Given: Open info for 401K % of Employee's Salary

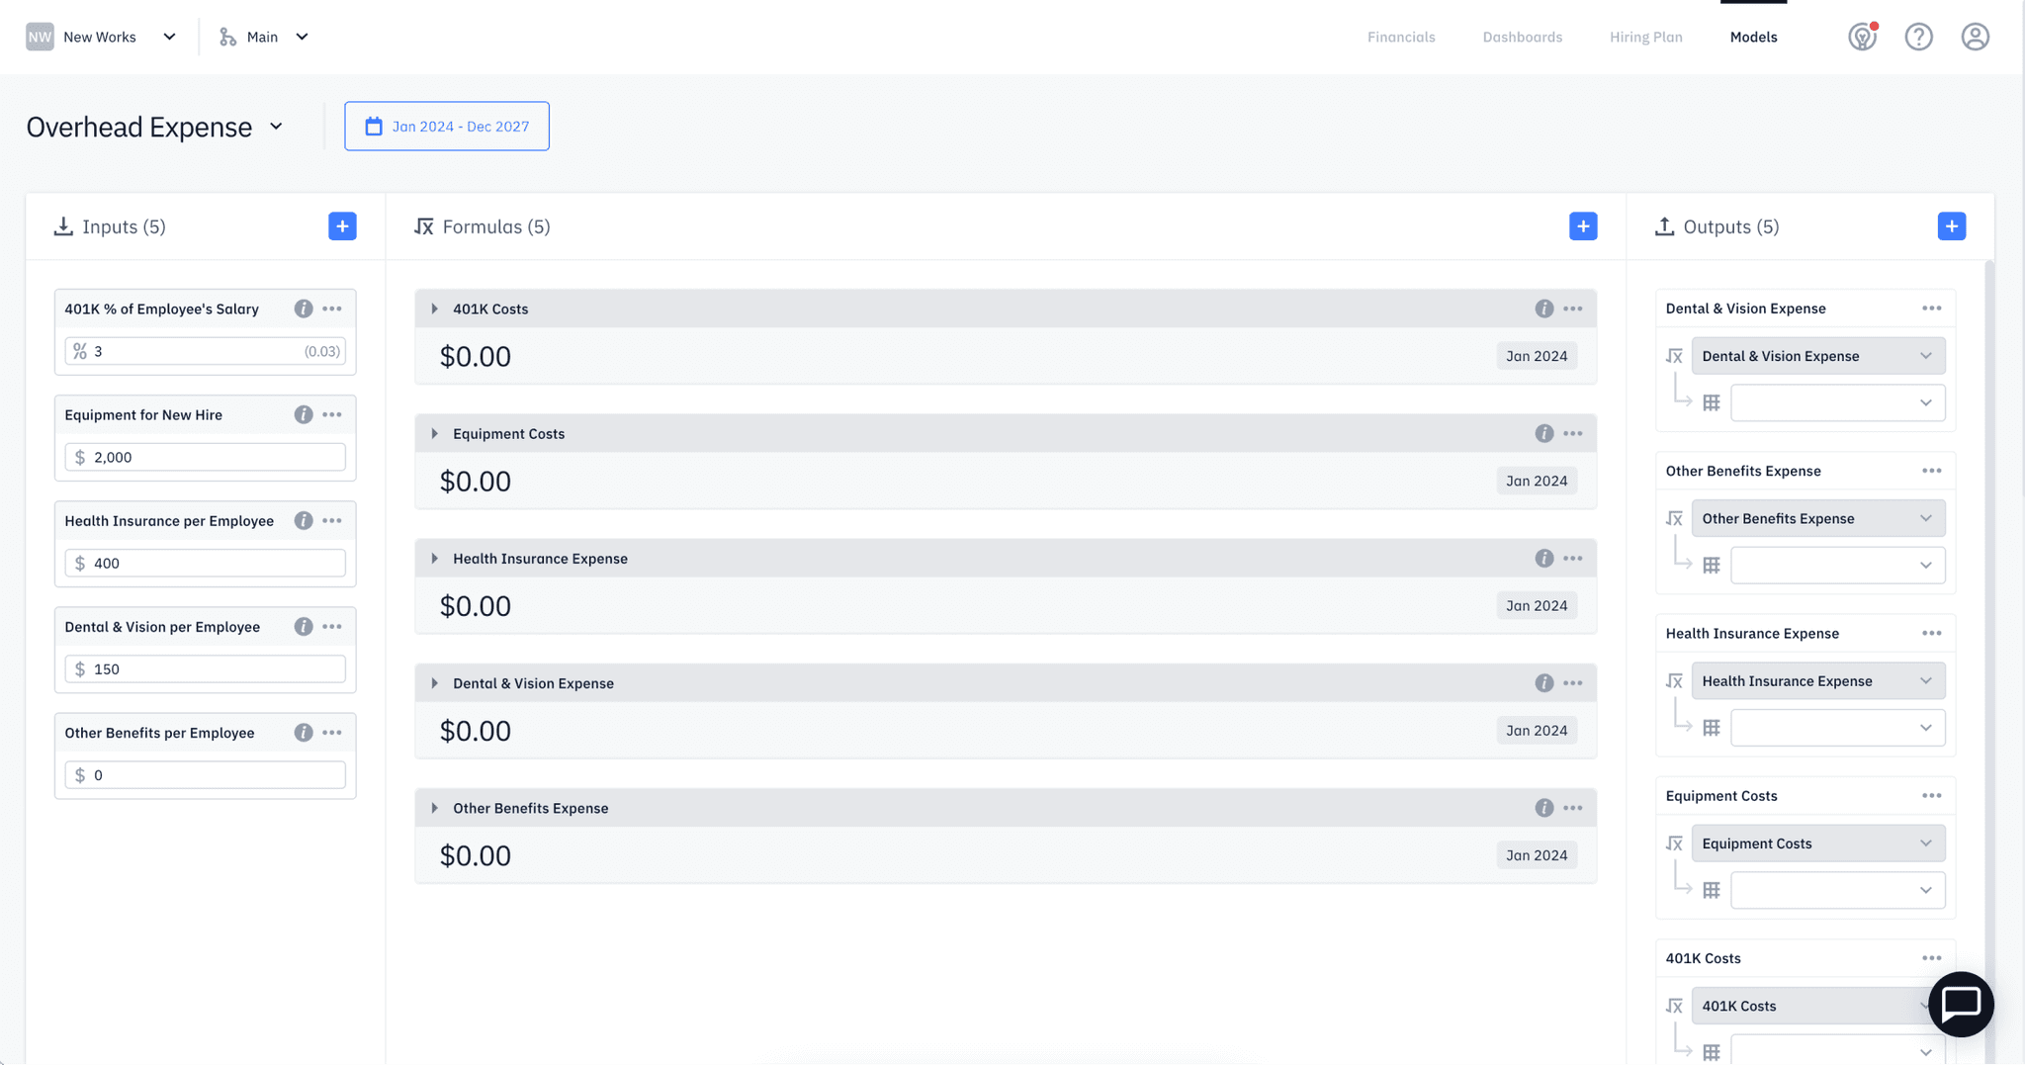Looking at the screenshot, I should (304, 309).
